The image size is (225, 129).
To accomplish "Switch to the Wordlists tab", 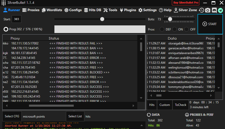I will 52,10.
